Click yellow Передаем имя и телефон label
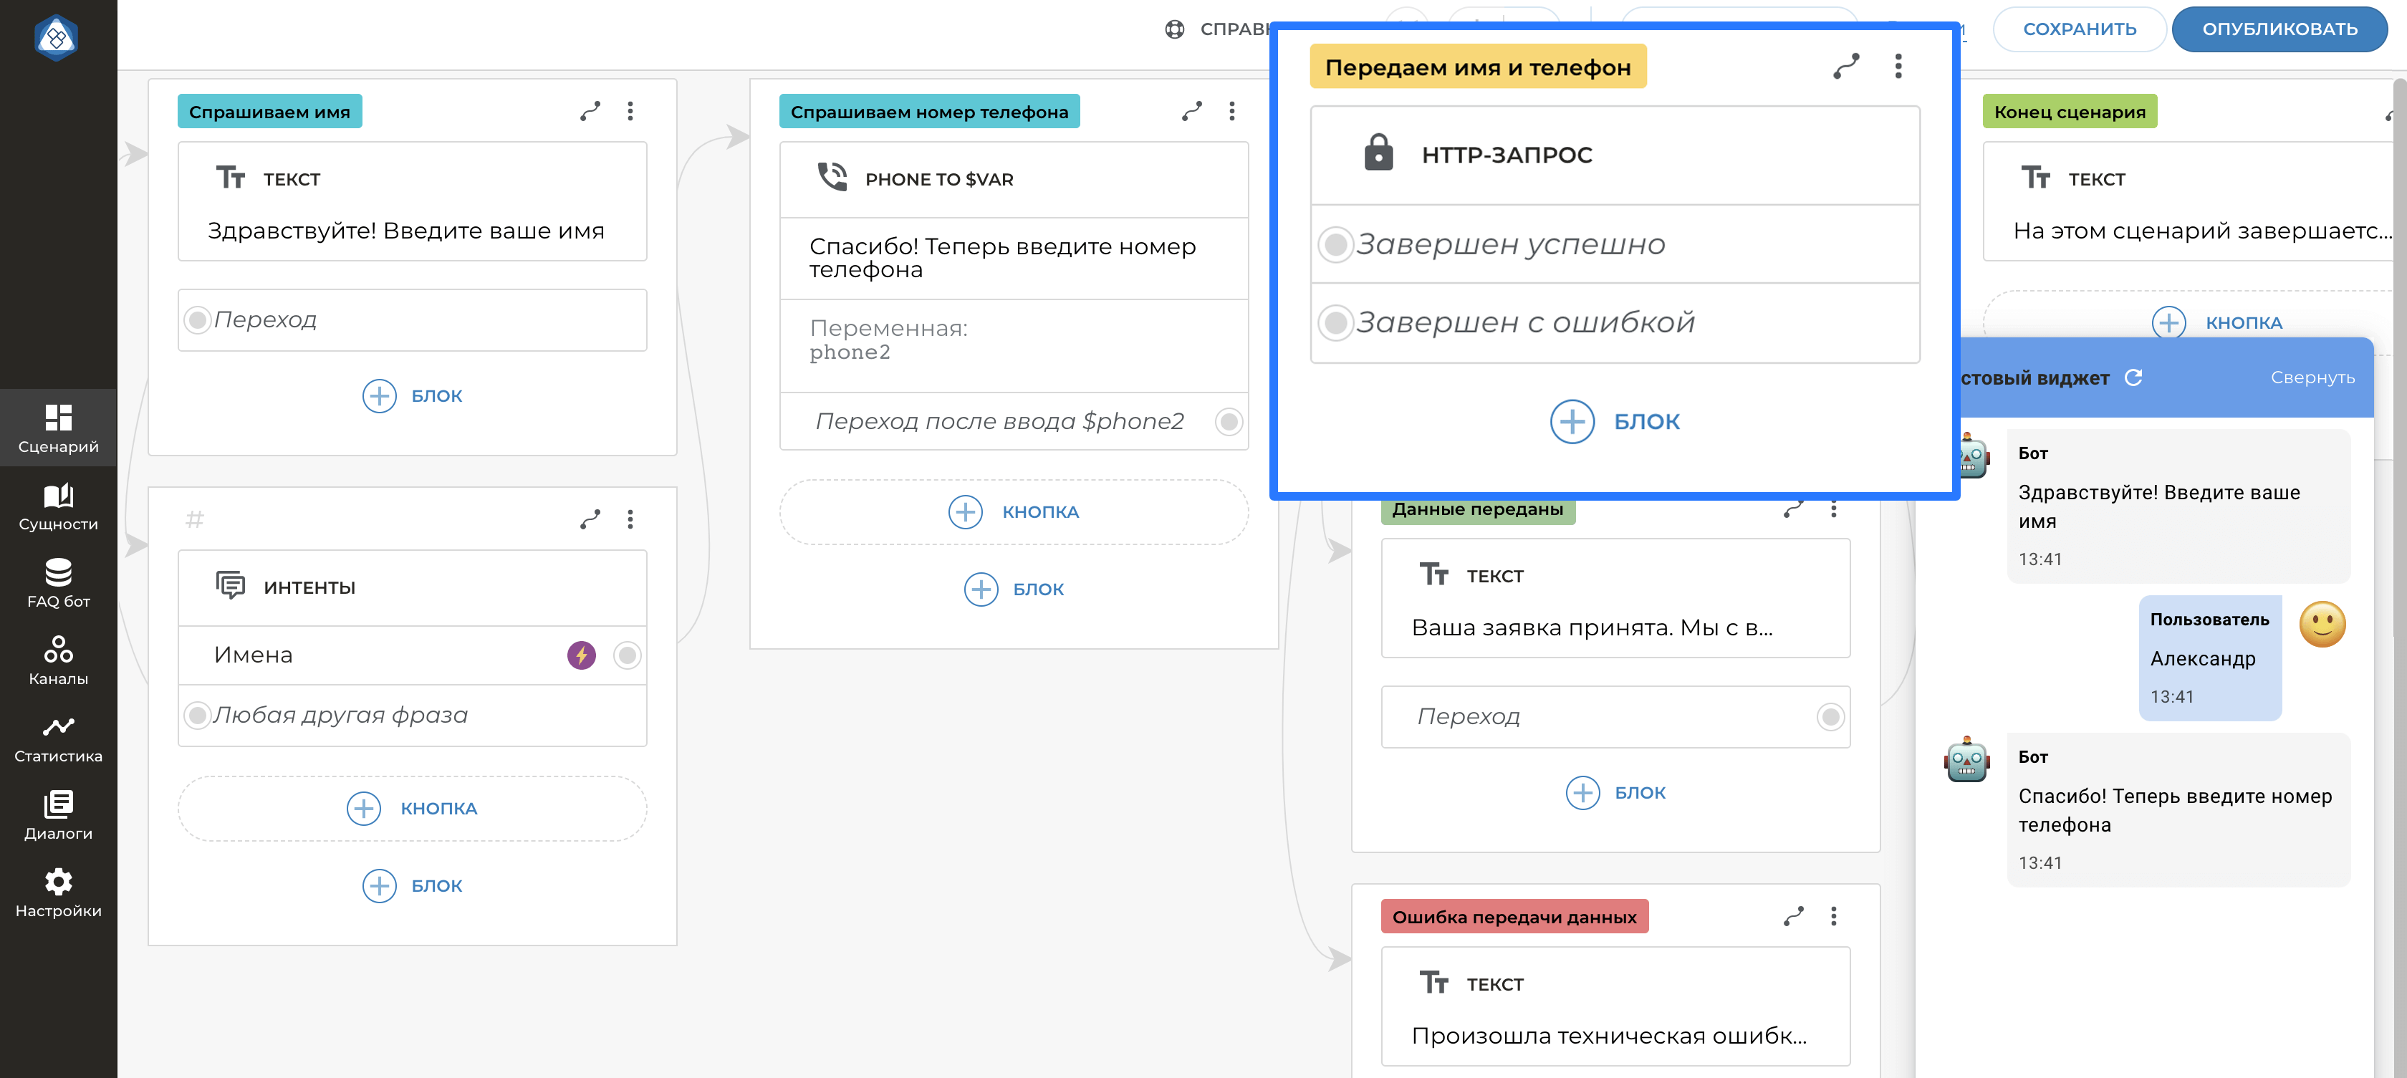This screenshot has height=1078, width=2407. (1477, 67)
